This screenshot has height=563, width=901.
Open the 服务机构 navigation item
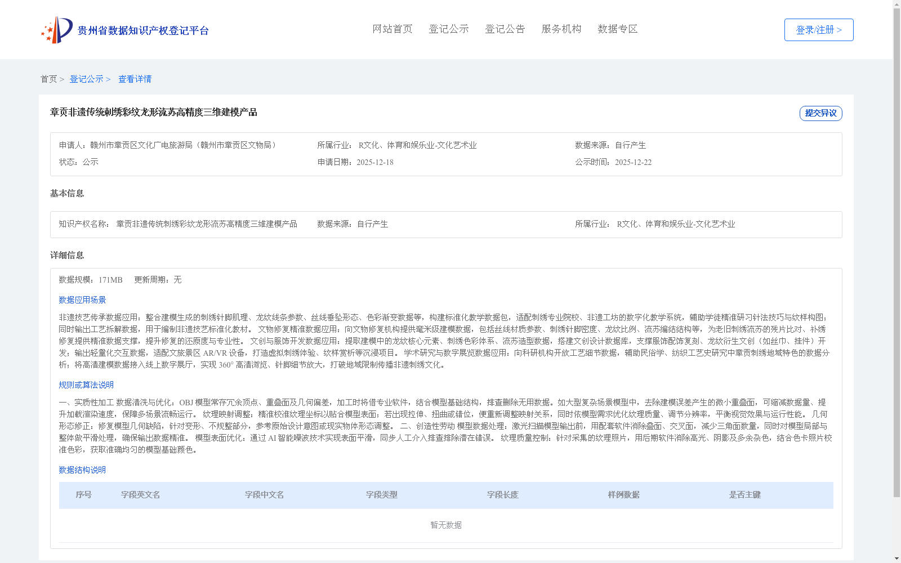point(561,29)
